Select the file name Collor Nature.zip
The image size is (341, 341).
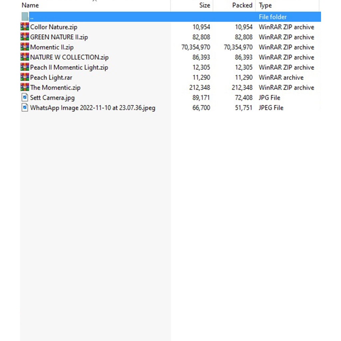tap(54, 27)
